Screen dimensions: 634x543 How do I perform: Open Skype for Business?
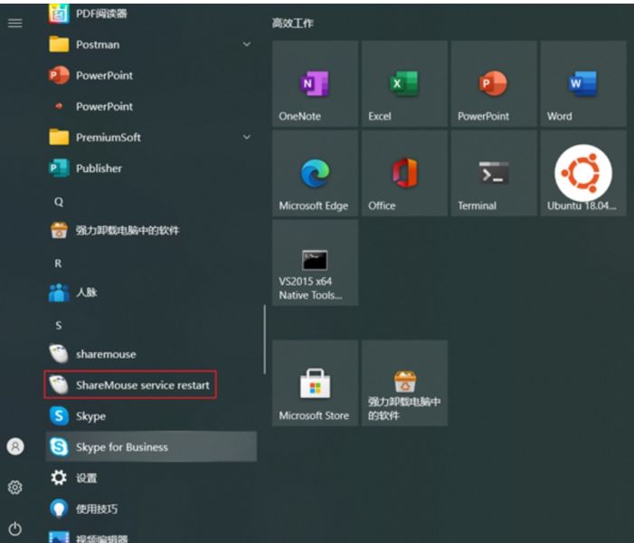pyautogui.click(x=151, y=447)
